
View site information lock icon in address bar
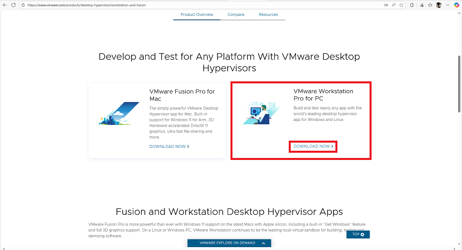(x=23, y=5)
